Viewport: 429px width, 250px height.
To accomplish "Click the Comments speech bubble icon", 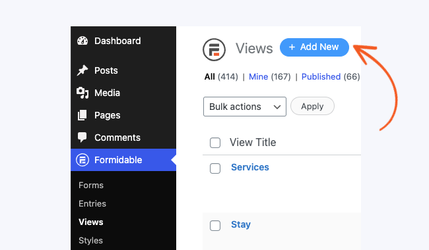I will (x=82, y=137).
